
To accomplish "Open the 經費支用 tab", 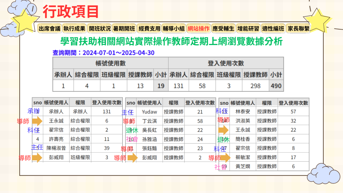I will [x=149, y=28].
